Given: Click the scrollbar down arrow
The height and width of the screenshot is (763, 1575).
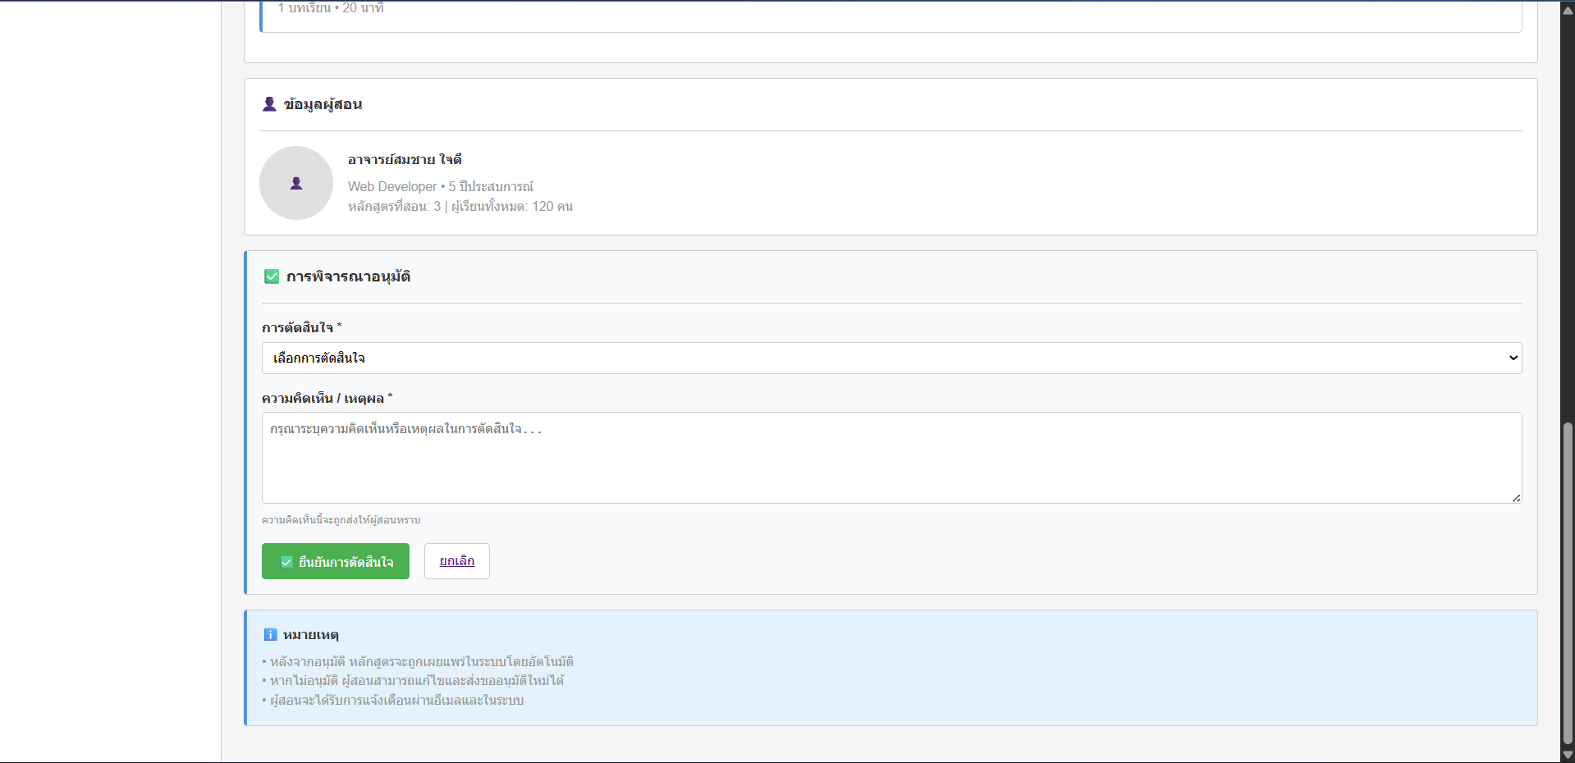Looking at the screenshot, I should click(x=1568, y=754).
